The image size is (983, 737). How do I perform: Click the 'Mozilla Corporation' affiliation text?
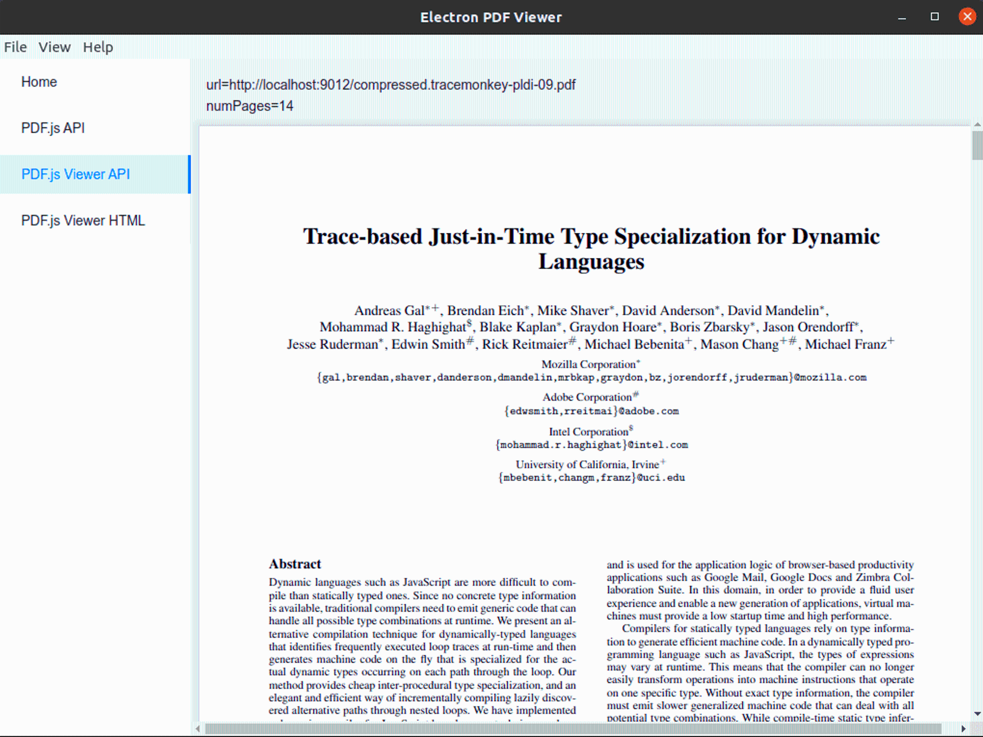tap(591, 365)
